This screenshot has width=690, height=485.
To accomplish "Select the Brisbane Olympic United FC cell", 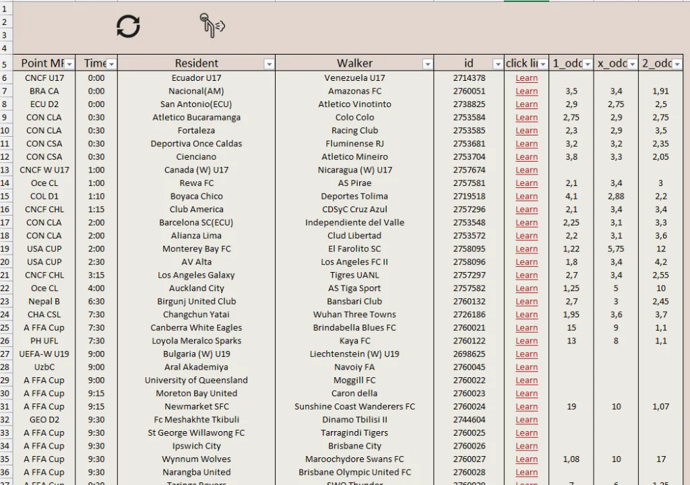I will pyautogui.click(x=354, y=472).
